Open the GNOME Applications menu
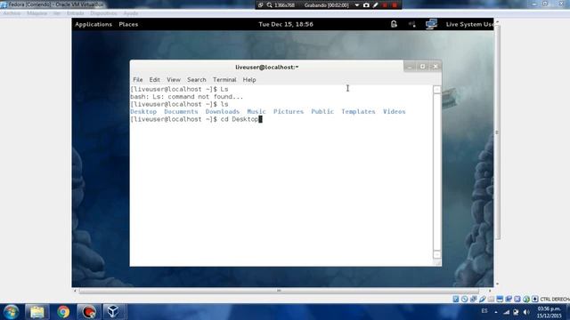 [94, 24]
